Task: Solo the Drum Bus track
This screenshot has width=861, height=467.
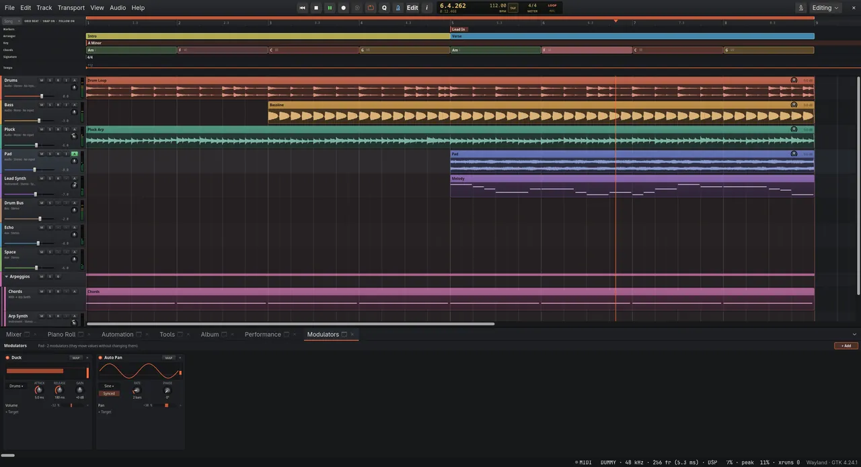Action: click(x=50, y=203)
